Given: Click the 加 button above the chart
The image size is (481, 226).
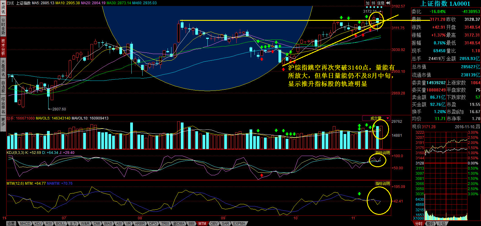Looking at the screenshot, I should pos(367,3).
